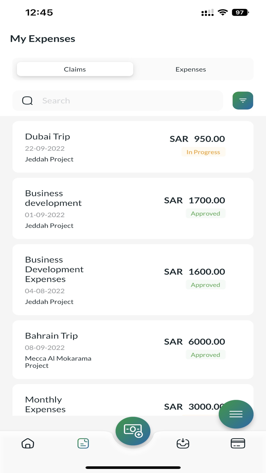The image size is (266, 473).
Task: Tap the battery indicator in status bar
Action: coord(240,12)
